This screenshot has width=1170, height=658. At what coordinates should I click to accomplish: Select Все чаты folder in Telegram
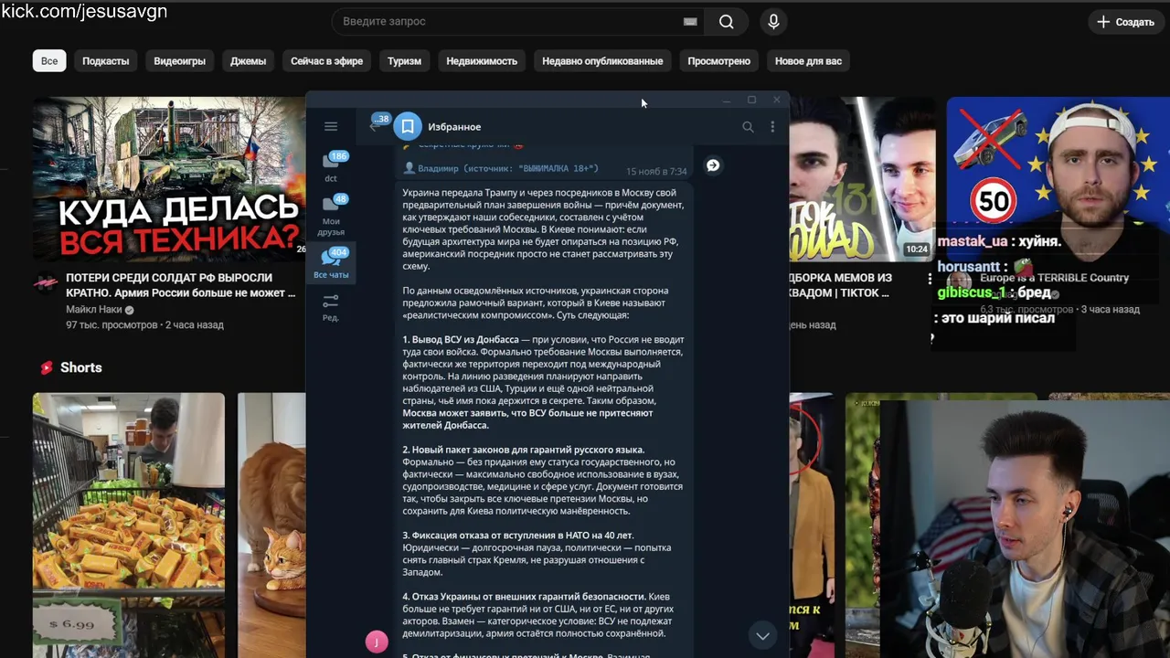point(331,263)
